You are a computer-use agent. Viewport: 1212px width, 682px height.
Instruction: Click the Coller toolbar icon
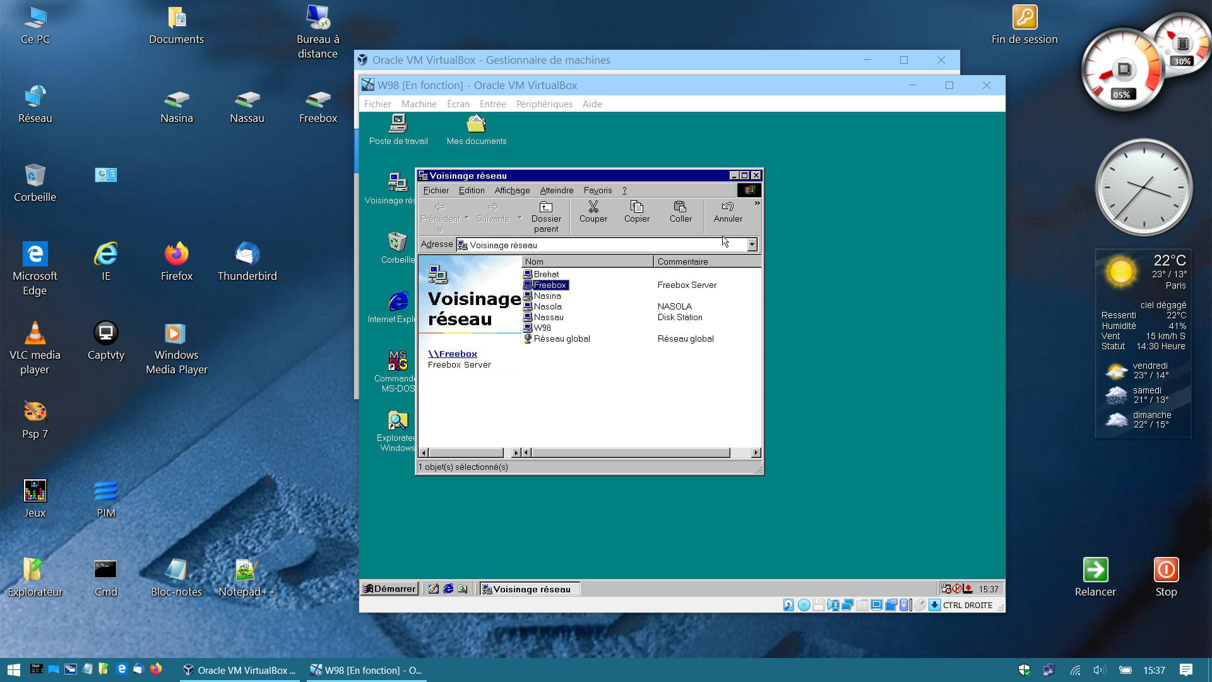(x=680, y=212)
